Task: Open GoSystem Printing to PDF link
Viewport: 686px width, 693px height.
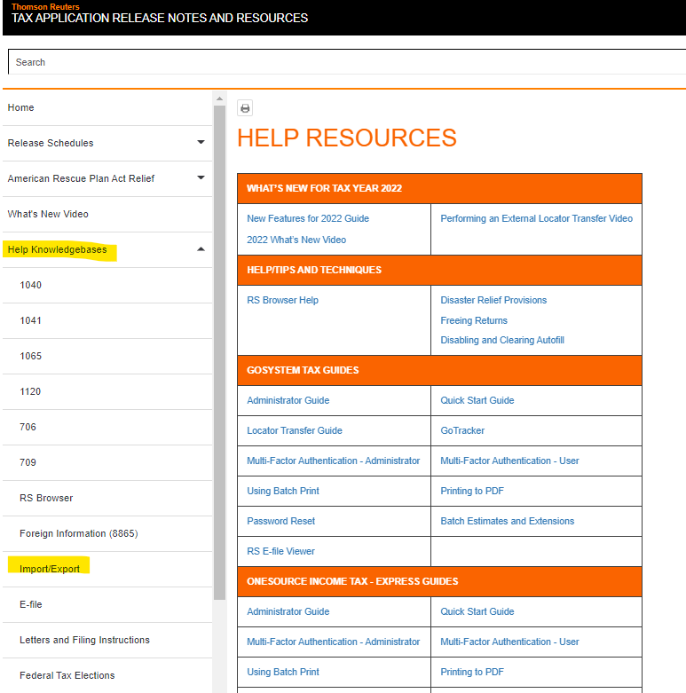Action: [471, 491]
